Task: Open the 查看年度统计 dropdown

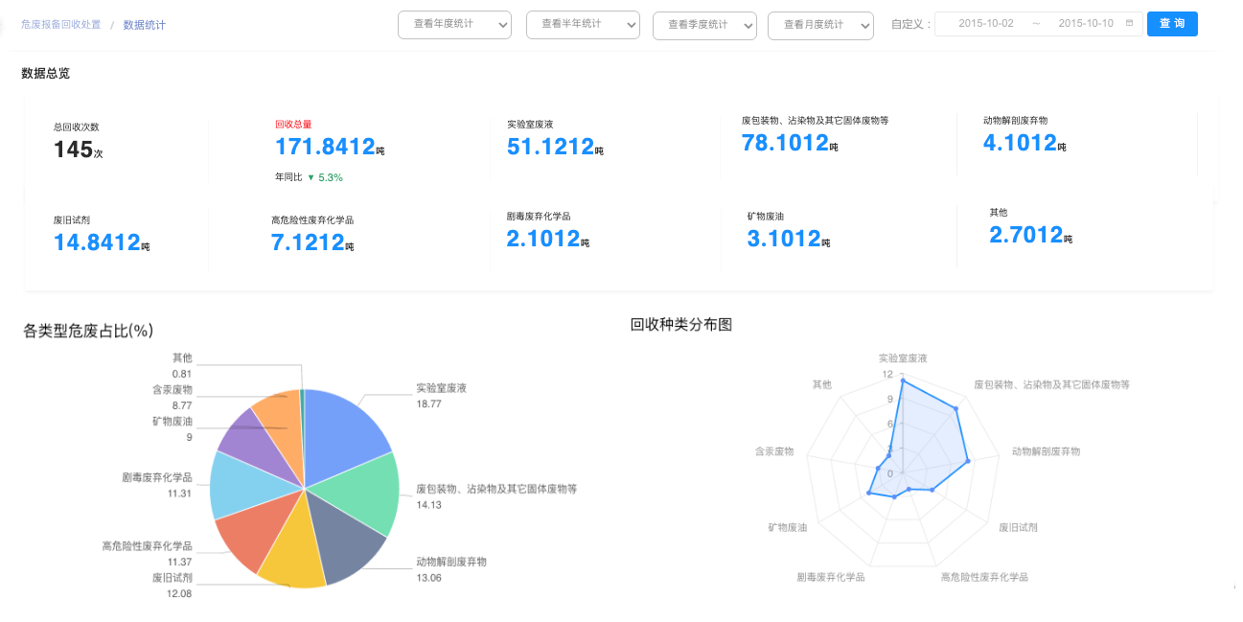Action: (454, 24)
